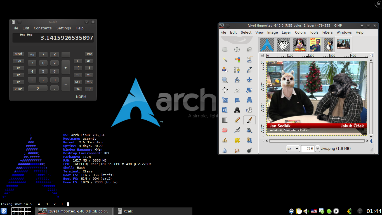Viewport: 382px width, 215px height.
Task: Open GIMP window menu icon in titlebar
Action: pos(221,25)
